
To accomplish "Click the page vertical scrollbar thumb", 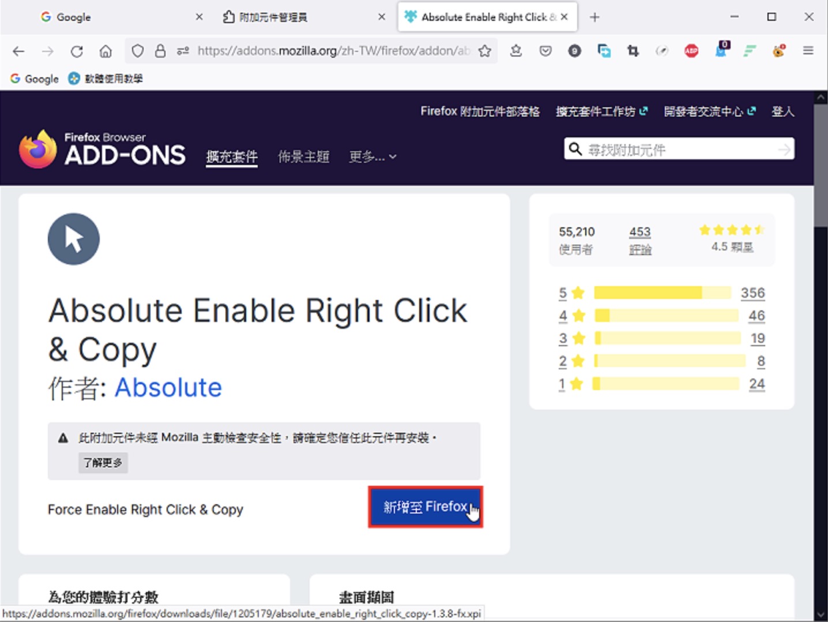I will click(x=821, y=166).
